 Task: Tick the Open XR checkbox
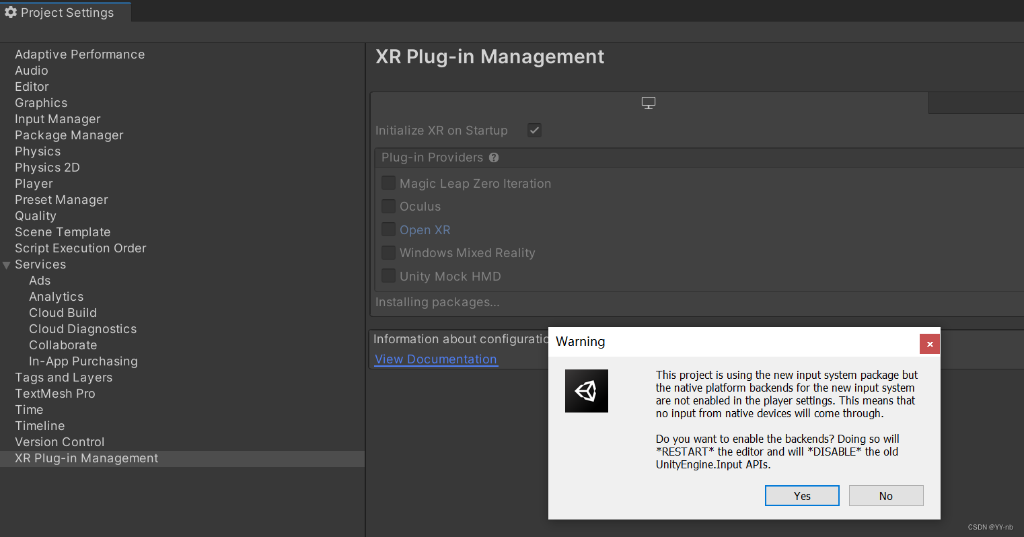(x=388, y=229)
